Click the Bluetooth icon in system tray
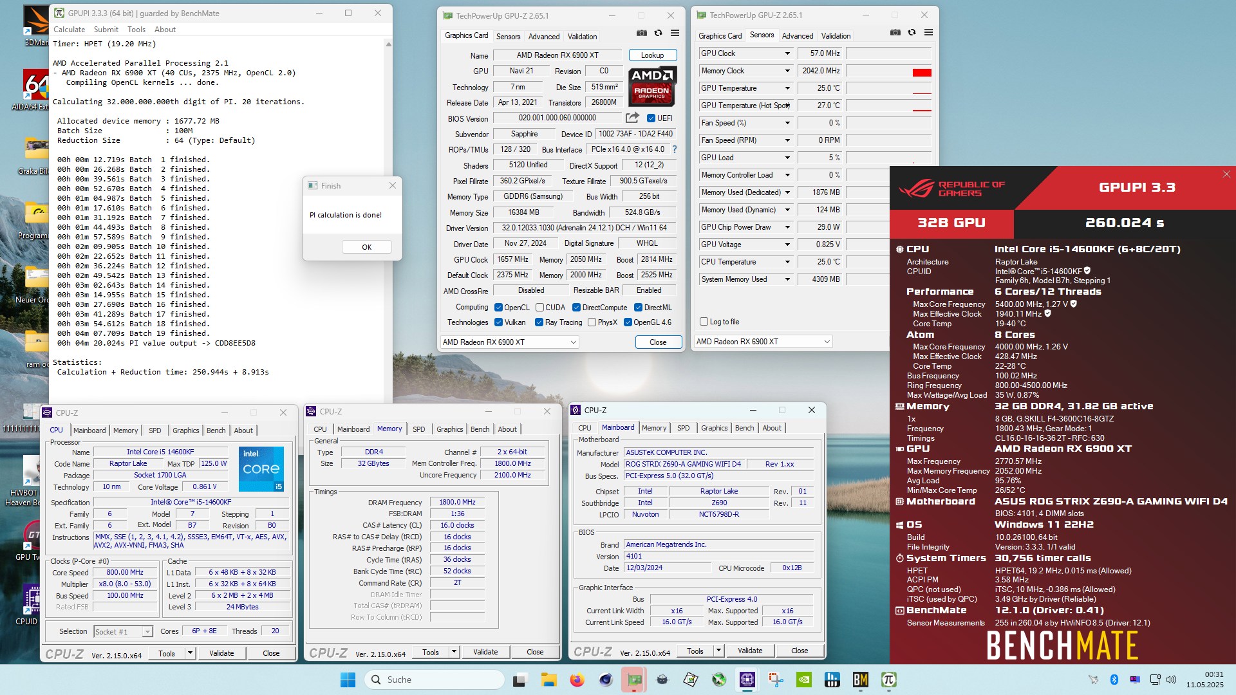 (1114, 680)
